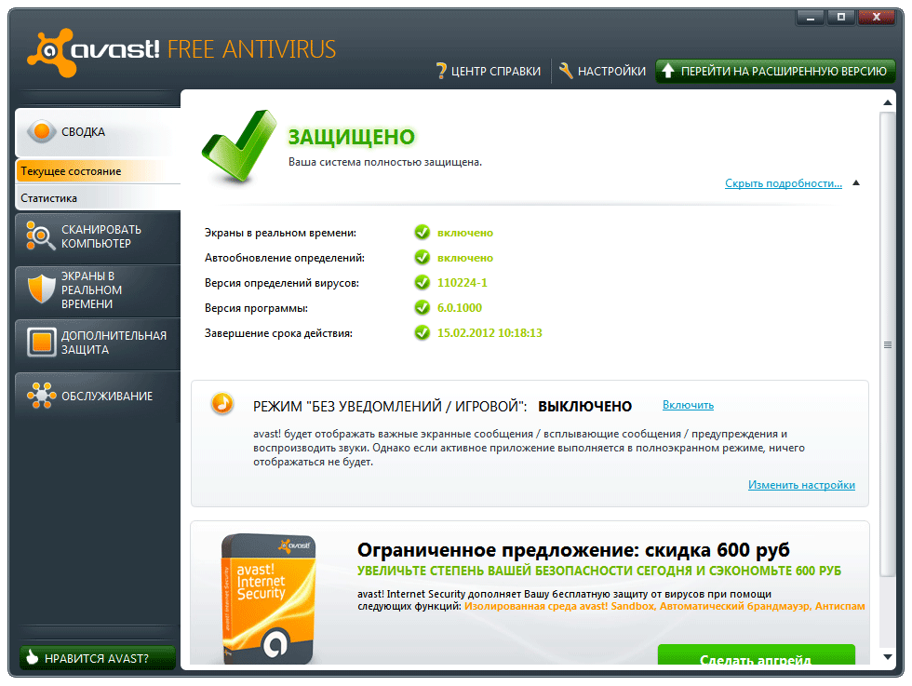Enable silent/gaming mode via Включить link
912x686 pixels.
pos(688,405)
